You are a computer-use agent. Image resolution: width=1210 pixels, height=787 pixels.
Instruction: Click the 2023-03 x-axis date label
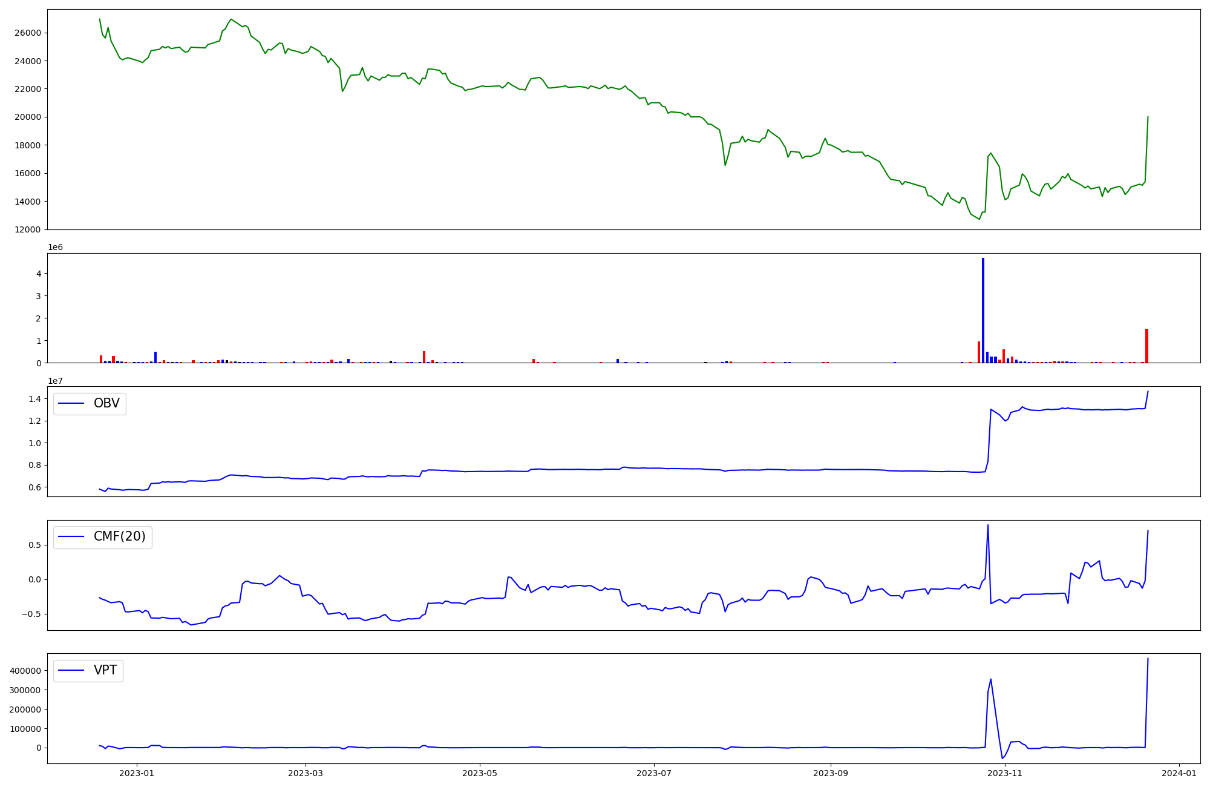coord(306,773)
